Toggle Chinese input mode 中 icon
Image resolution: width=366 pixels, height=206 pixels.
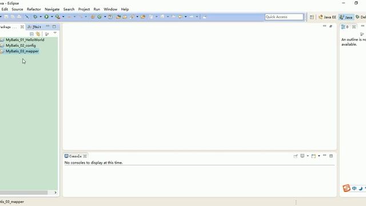tap(355, 188)
